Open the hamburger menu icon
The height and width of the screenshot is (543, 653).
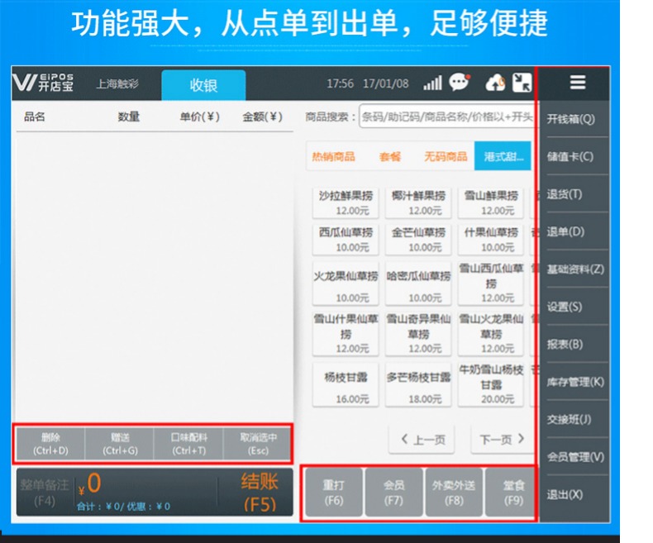(x=578, y=83)
